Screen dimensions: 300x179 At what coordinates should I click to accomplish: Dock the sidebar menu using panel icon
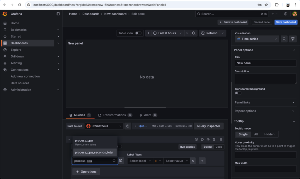(58, 14)
